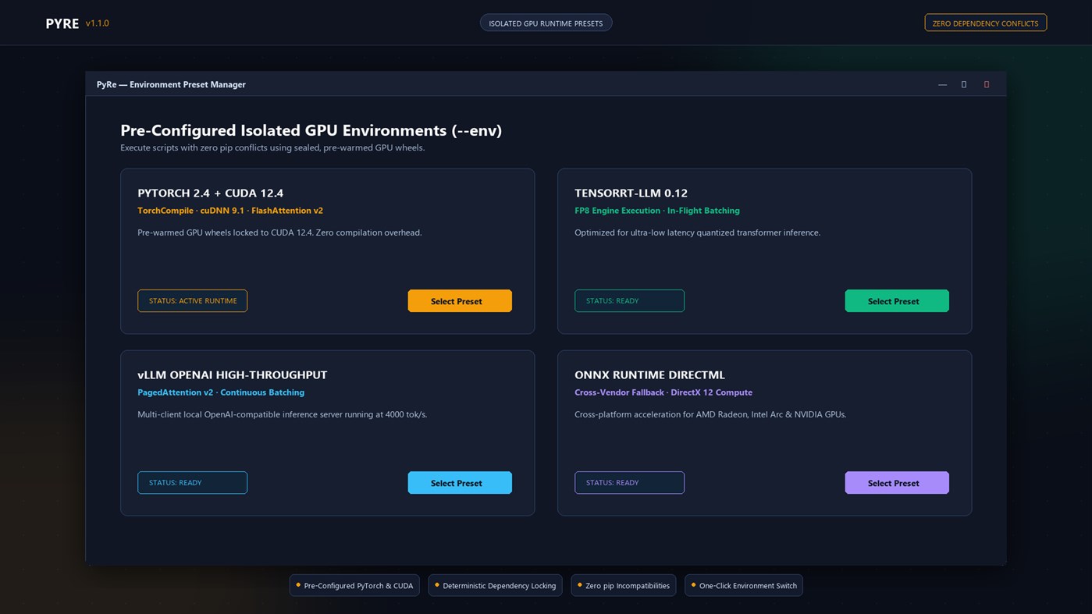Screen dimensions: 1092x614
Task: Click the PYTORCH 2.4 + CUDA 12.4 title
Action: (x=211, y=193)
